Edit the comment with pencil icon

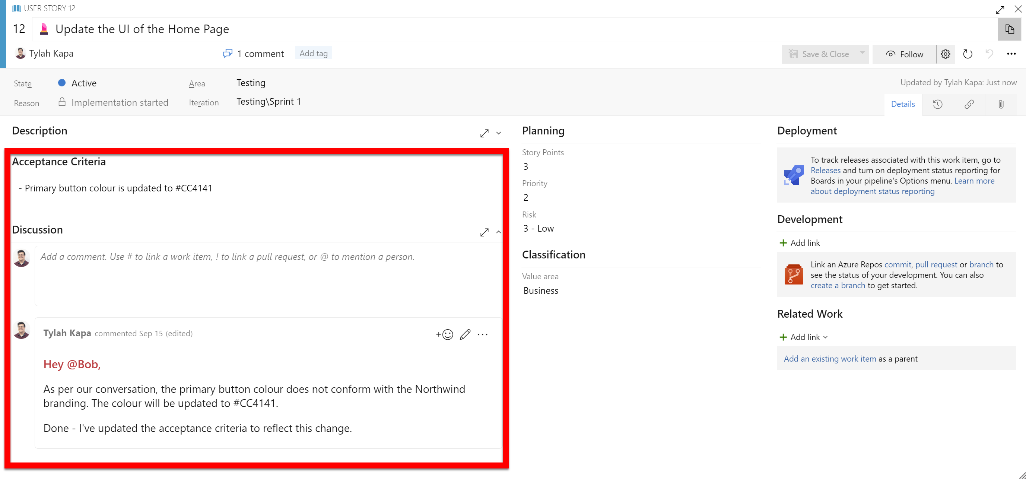[465, 334]
